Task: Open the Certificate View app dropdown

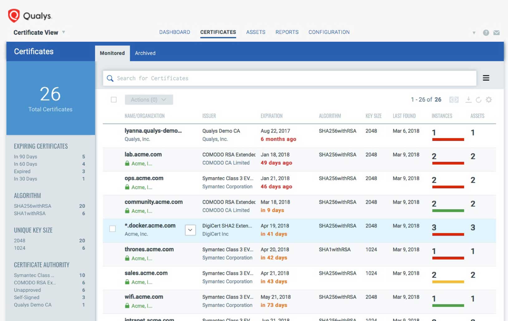Action: pyautogui.click(x=64, y=32)
